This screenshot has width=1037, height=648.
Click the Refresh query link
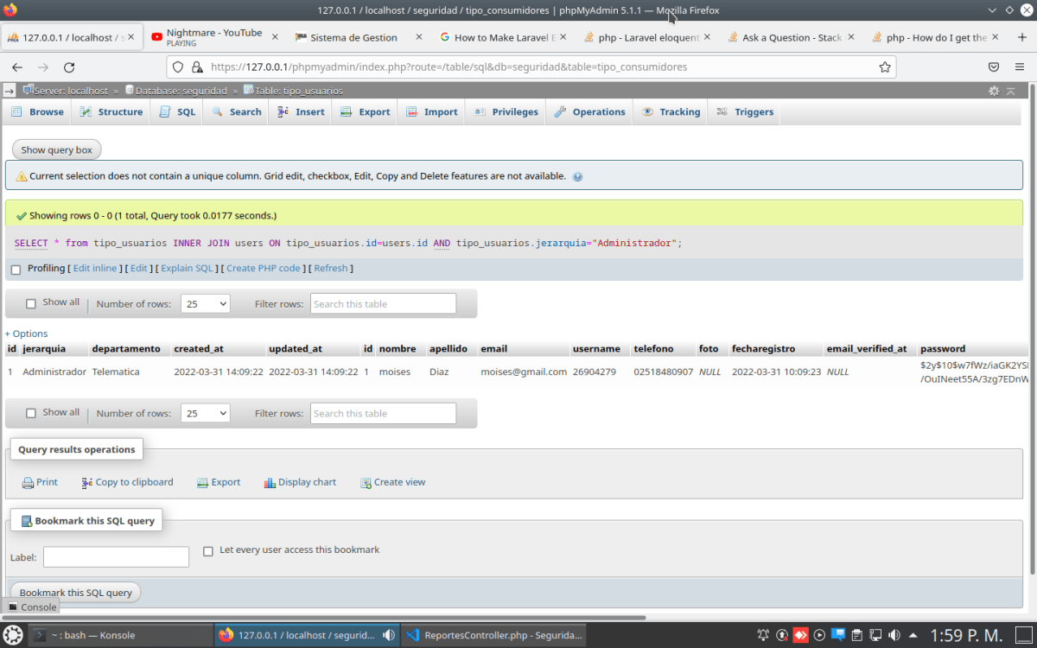[331, 269]
